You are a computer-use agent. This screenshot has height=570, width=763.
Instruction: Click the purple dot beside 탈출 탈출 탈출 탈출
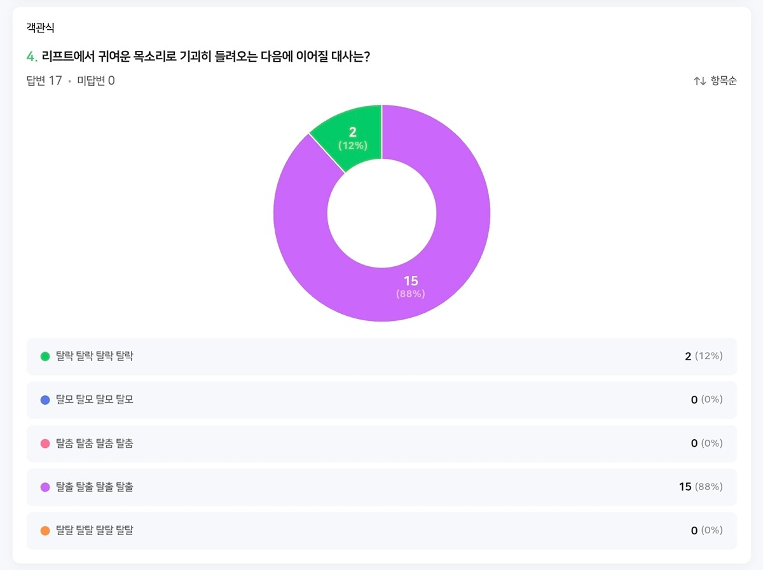pyautogui.click(x=45, y=487)
